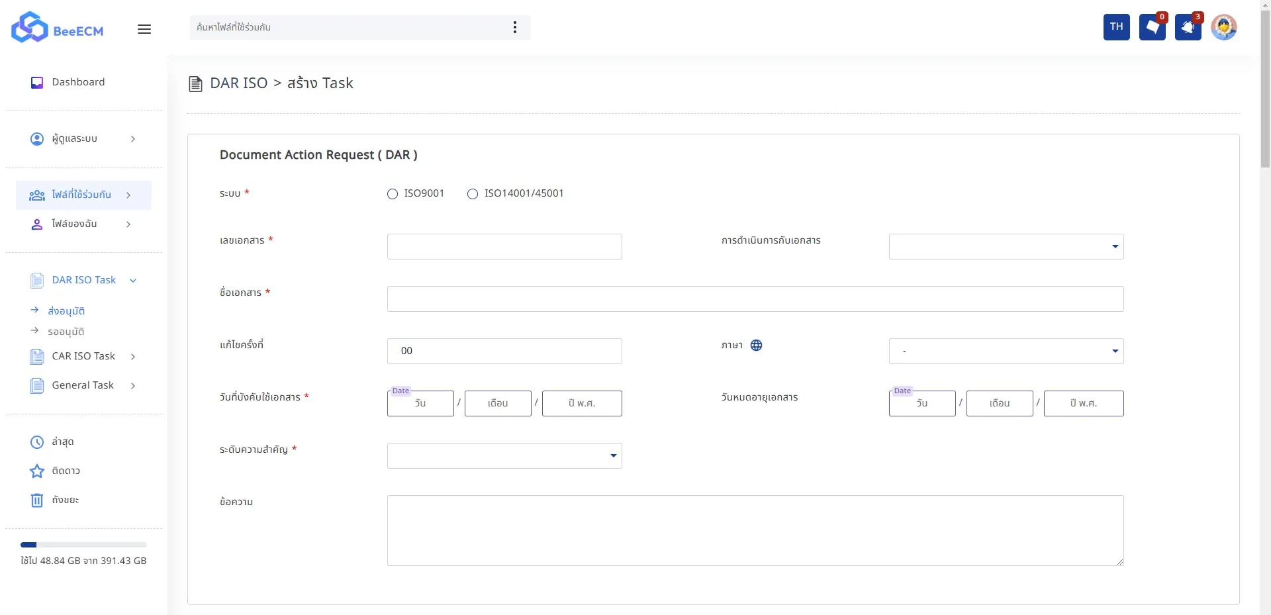Screen dimensions: 1271x615
Task: Open search options three-dot menu
Action: coord(514,27)
